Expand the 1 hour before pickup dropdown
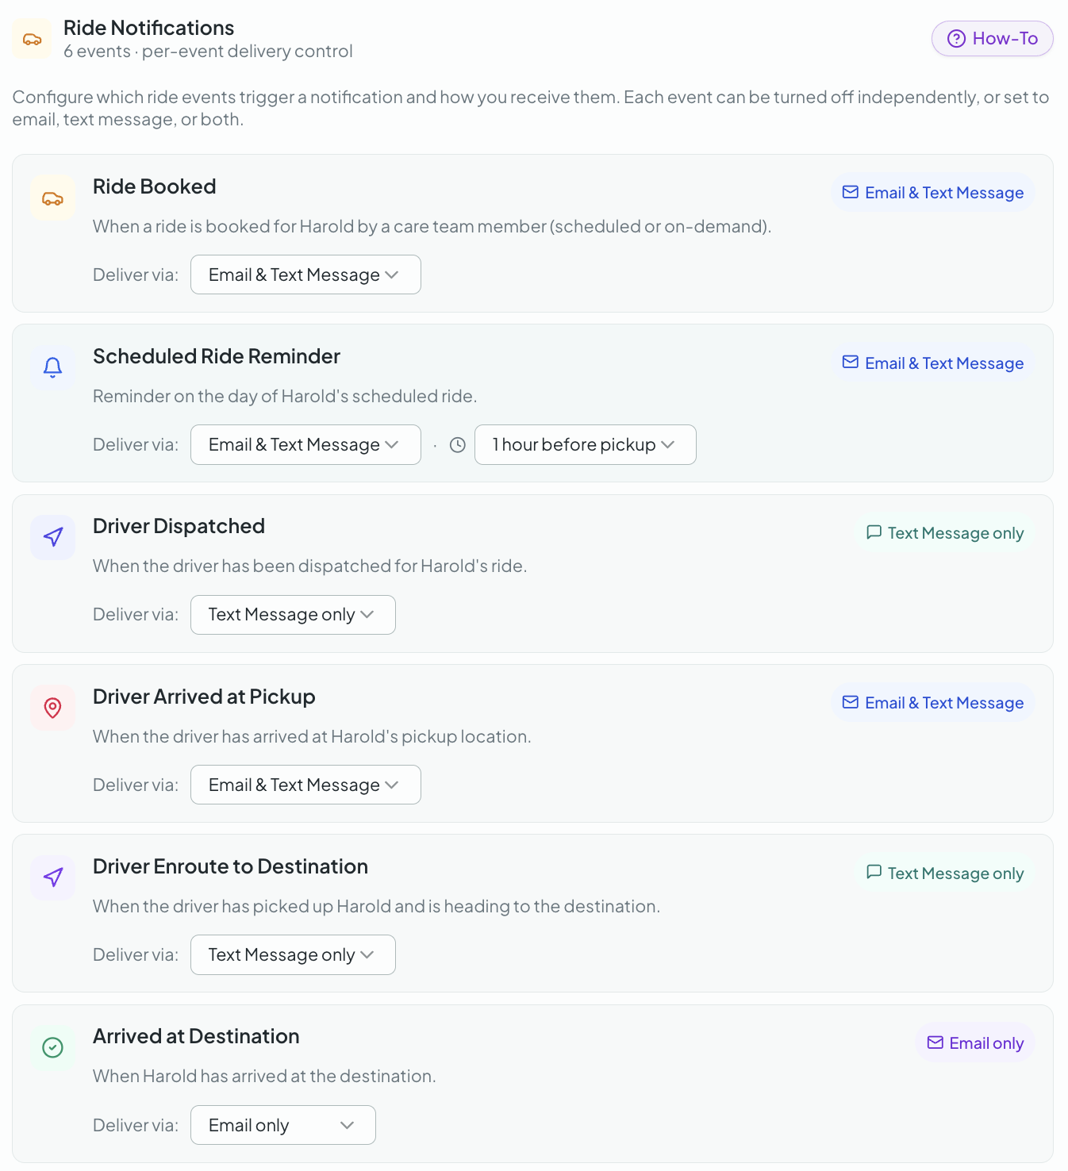Screen dimensions: 1068x1171 pos(585,444)
